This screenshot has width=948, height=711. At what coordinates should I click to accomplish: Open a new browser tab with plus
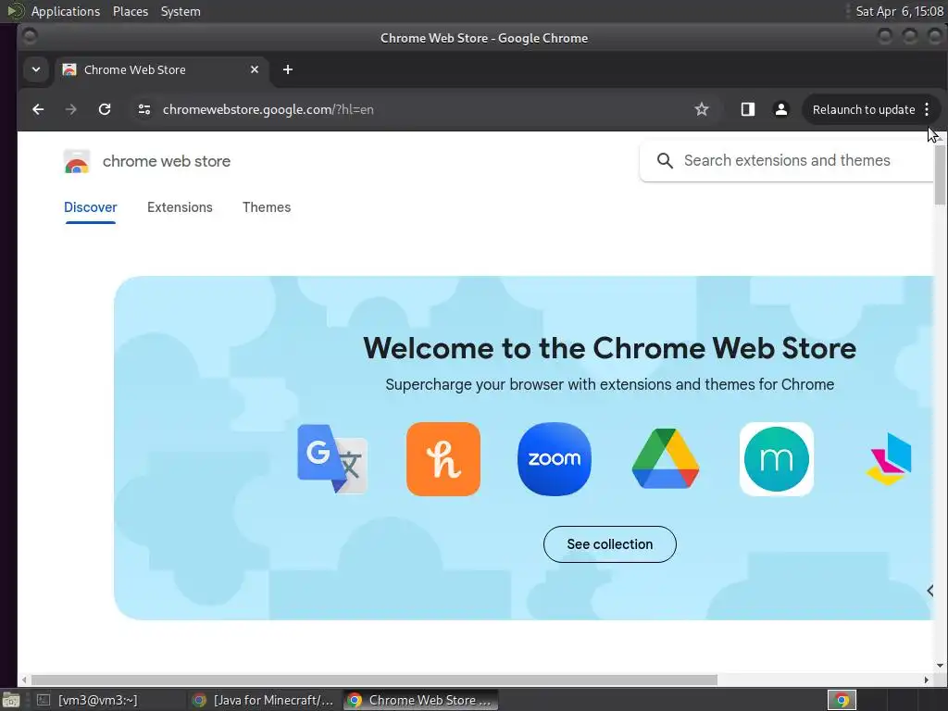click(x=288, y=69)
